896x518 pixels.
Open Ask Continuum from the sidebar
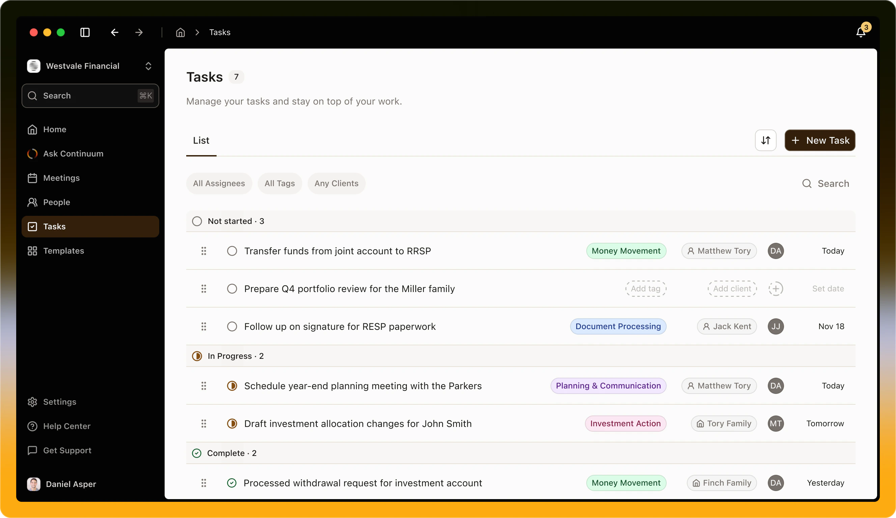tap(72, 153)
